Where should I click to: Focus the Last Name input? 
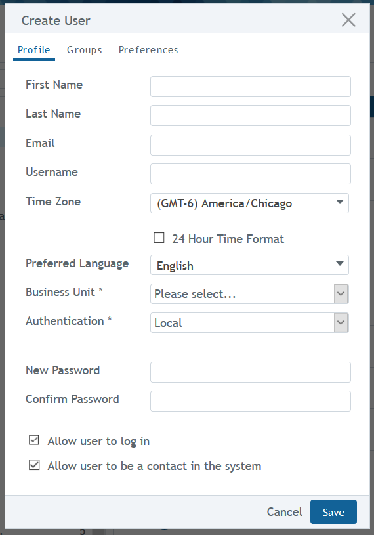point(250,116)
